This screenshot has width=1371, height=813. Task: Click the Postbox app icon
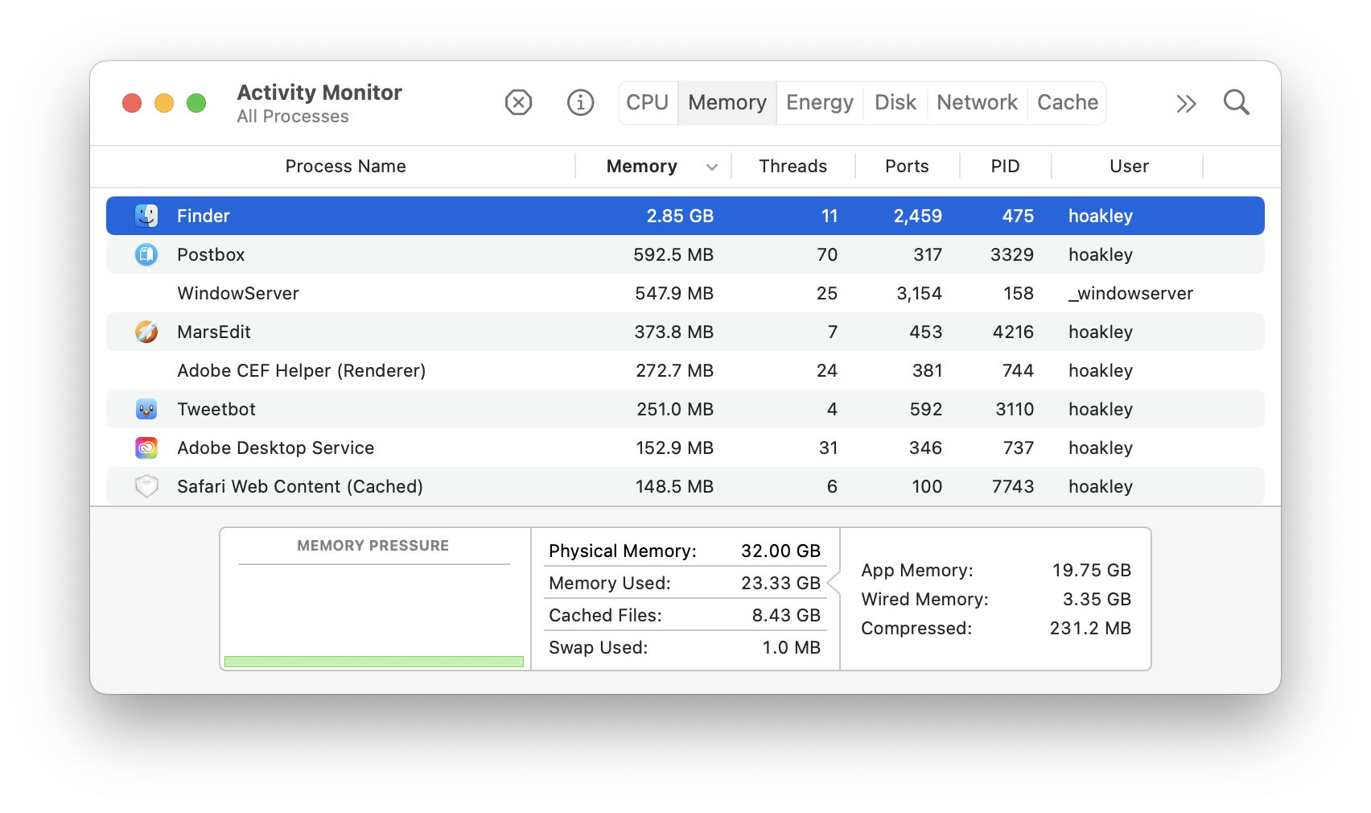pyautogui.click(x=146, y=254)
